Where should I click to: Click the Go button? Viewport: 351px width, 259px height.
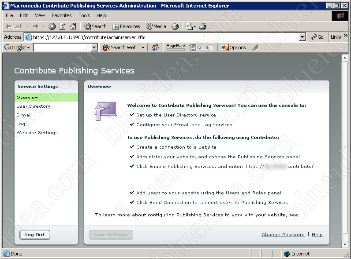(317, 37)
